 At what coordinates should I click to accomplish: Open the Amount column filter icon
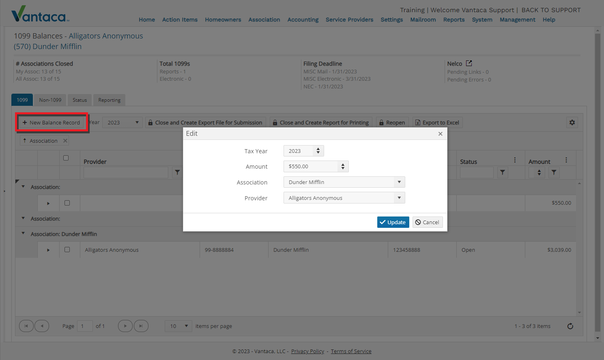click(x=554, y=172)
